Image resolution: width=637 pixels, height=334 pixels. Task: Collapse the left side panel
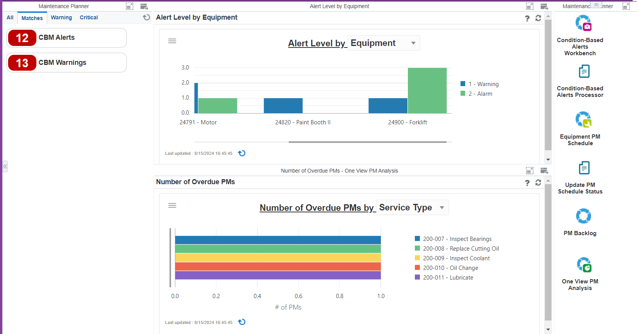5,166
